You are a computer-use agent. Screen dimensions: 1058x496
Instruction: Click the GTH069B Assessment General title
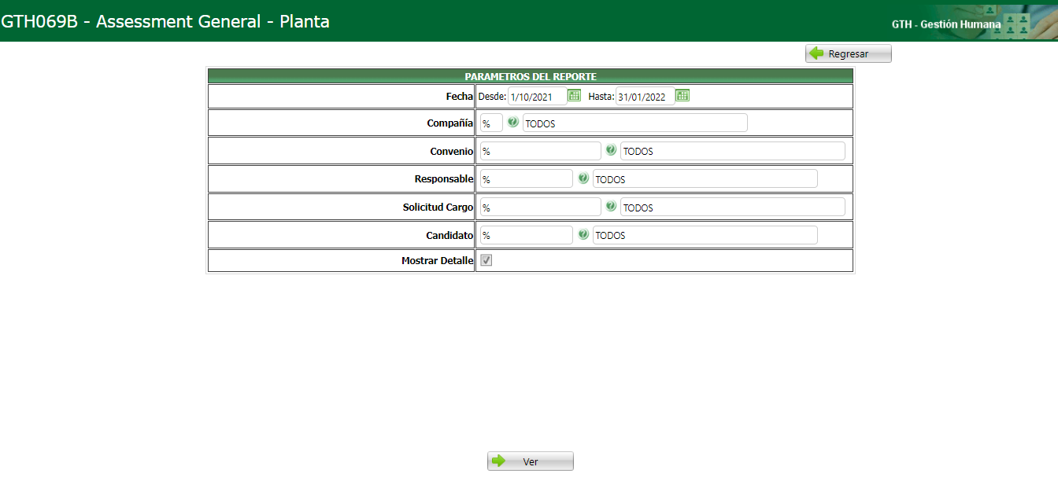coord(165,22)
